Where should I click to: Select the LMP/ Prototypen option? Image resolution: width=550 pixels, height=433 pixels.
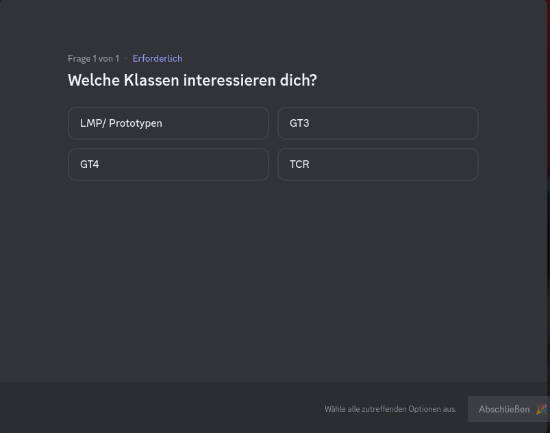click(168, 123)
